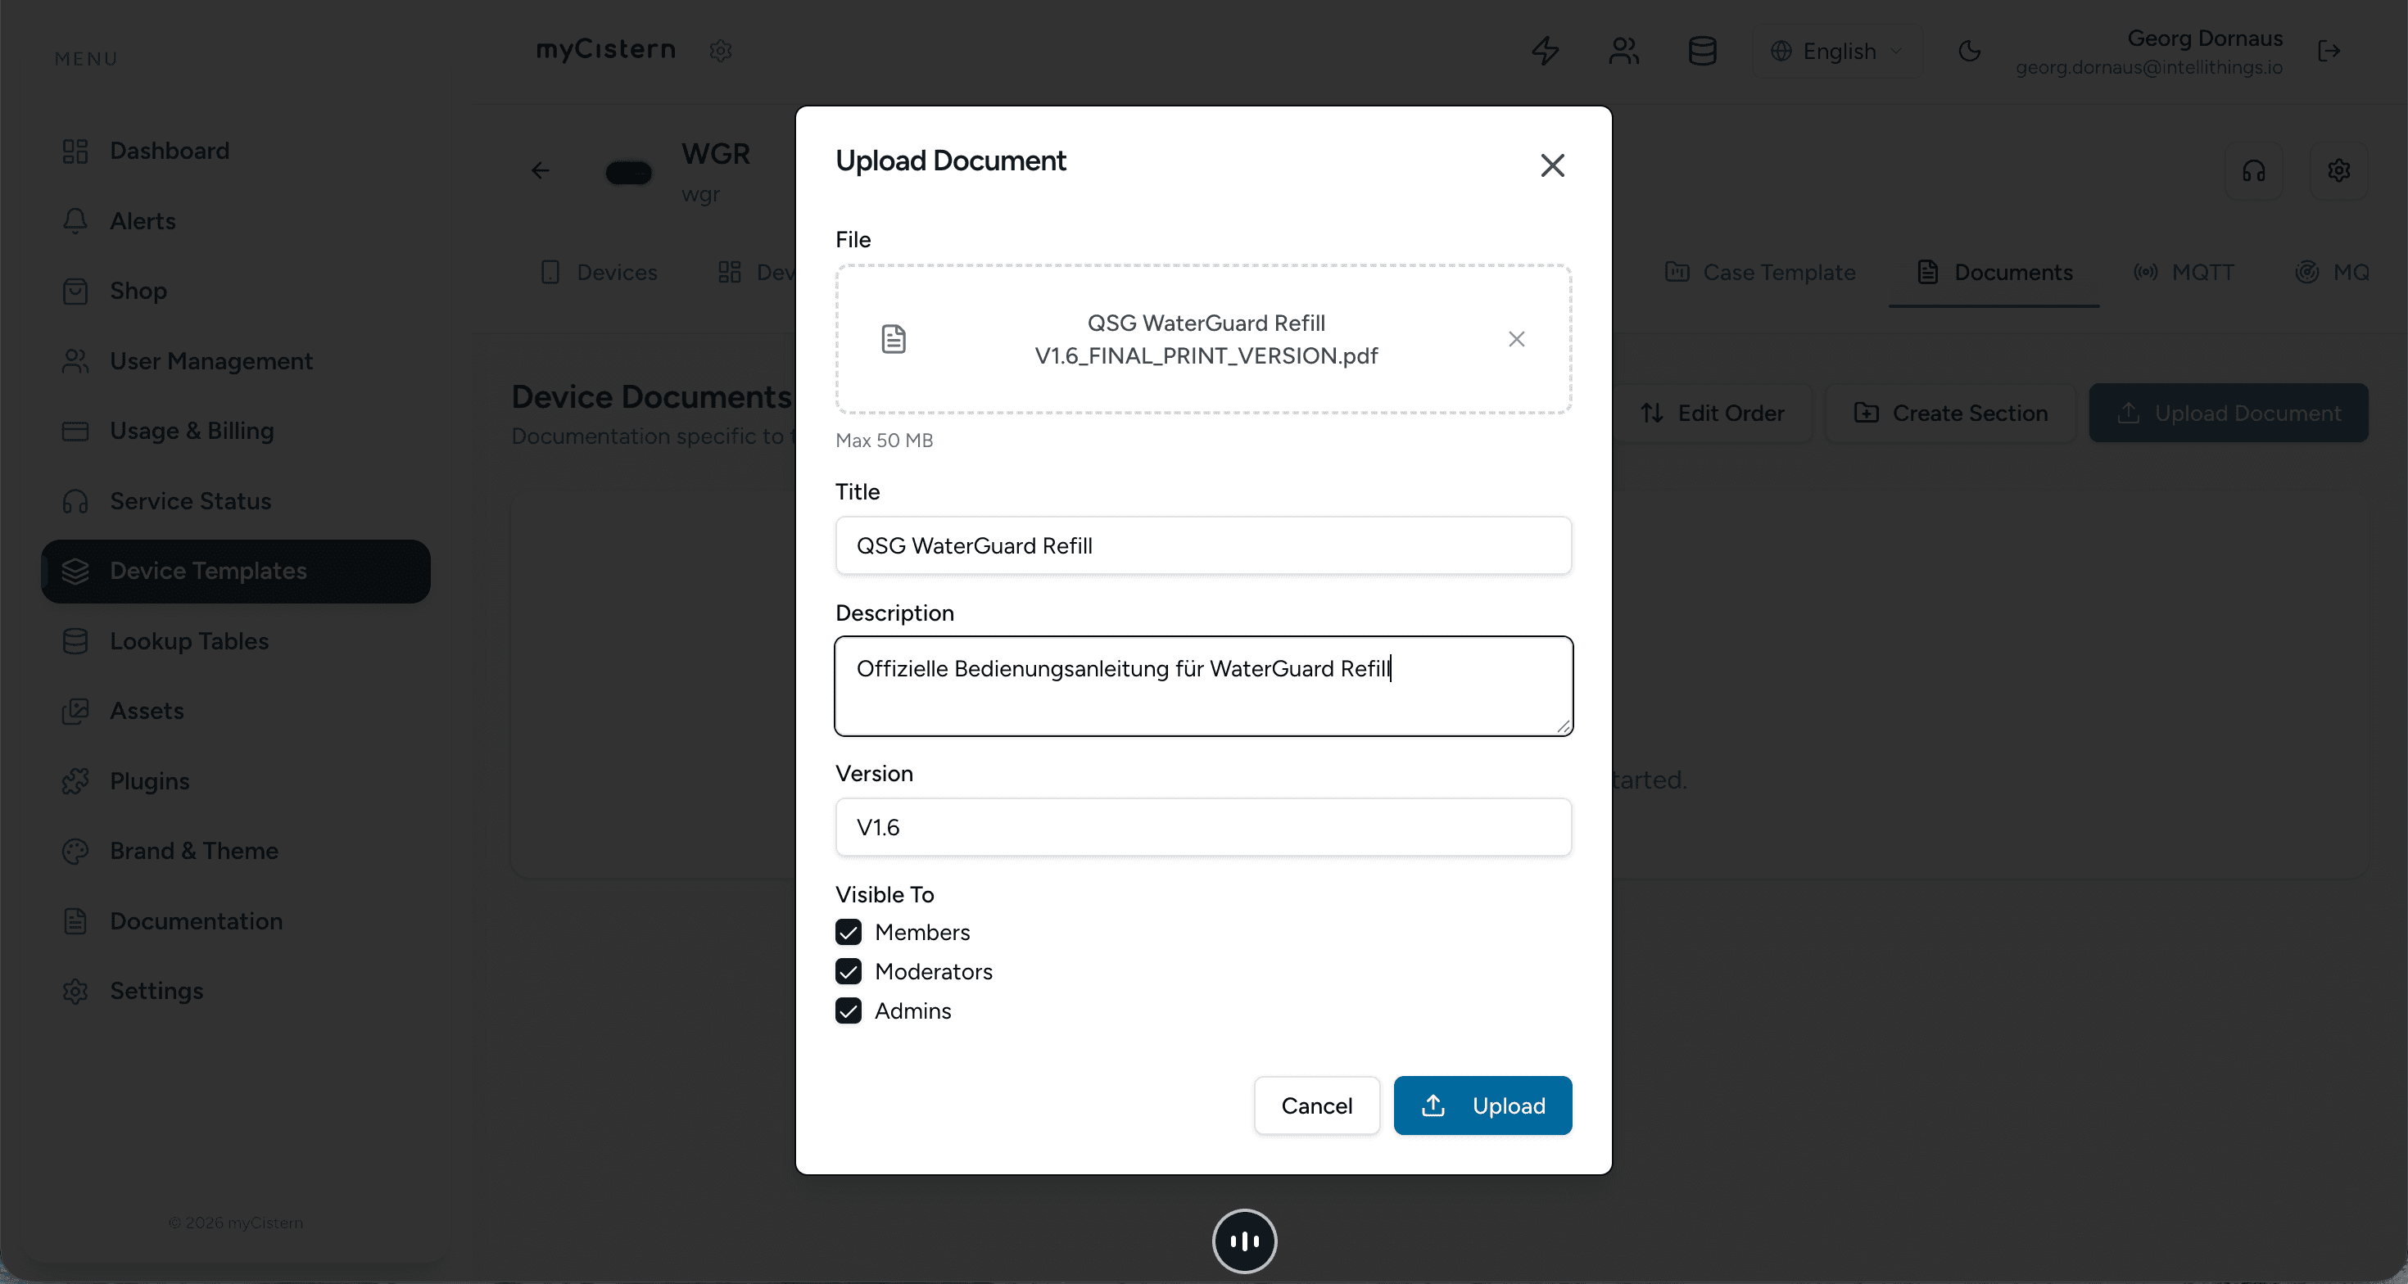Image resolution: width=2408 pixels, height=1284 pixels.
Task: Open Service Status page
Action: click(x=236, y=501)
